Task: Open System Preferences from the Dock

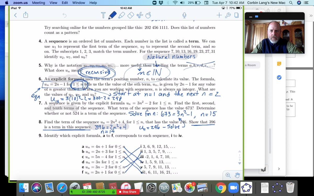Action: pos(151,188)
